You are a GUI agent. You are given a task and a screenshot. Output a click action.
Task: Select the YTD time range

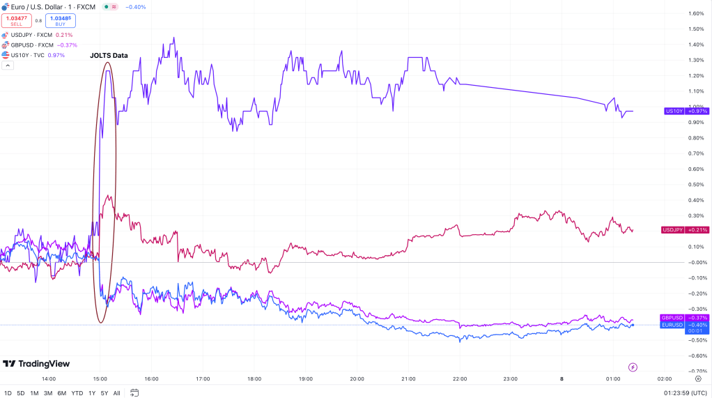[77, 392]
